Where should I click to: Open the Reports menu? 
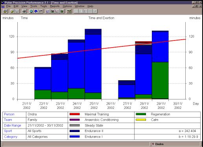coord(55,6)
